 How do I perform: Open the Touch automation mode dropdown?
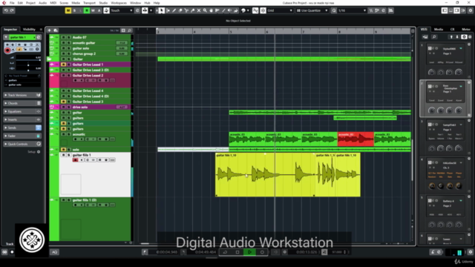[122, 10]
